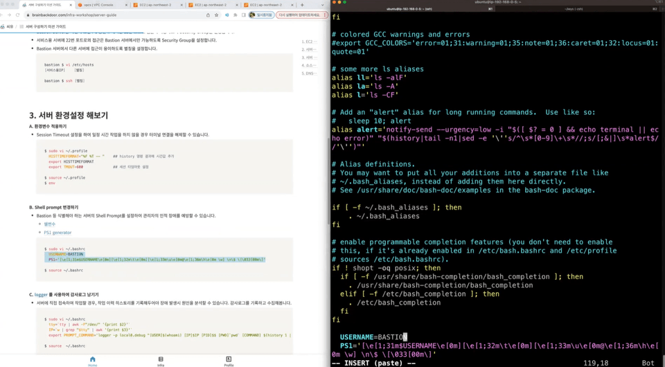Switch to the second EC2 ap-northeast-2 tab

tap(213, 5)
